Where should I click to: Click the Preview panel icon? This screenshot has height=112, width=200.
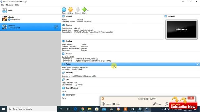coord(166,16)
